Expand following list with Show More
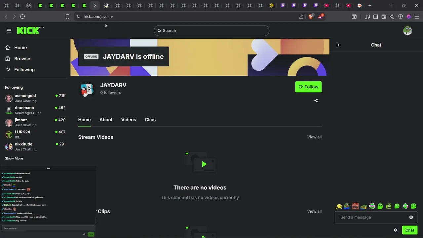Image resolution: width=423 pixels, height=238 pixels. [x=14, y=158]
